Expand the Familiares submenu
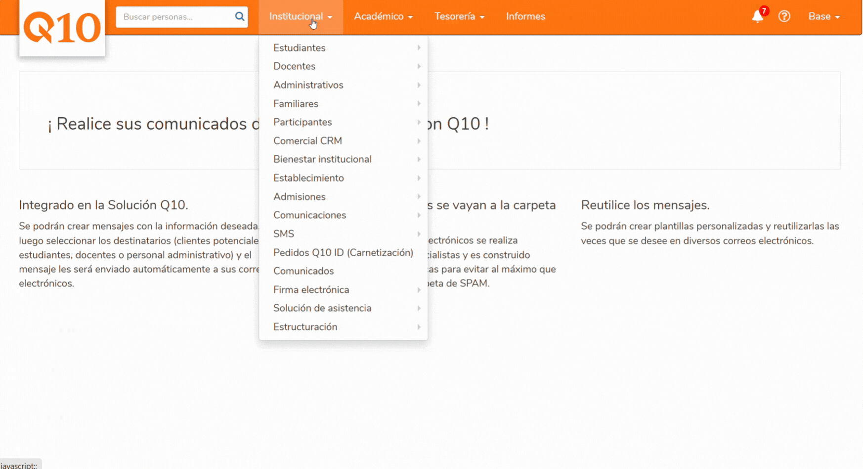 pyautogui.click(x=343, y=104)
